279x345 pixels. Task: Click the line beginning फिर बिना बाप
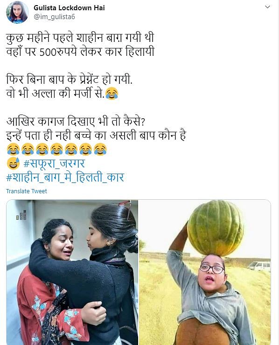point(69,80)
